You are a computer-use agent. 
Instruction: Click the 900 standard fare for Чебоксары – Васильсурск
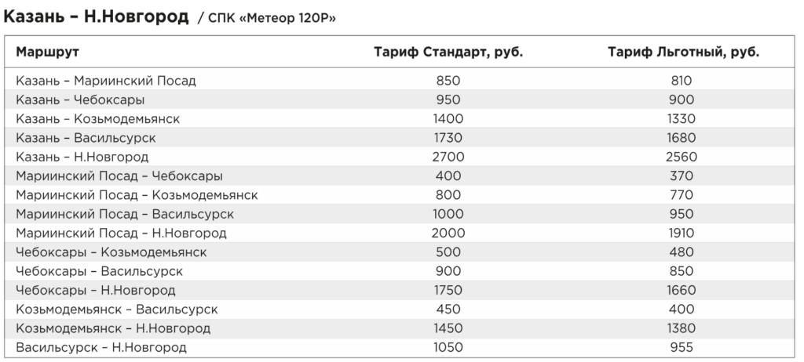tap(448, 271)
